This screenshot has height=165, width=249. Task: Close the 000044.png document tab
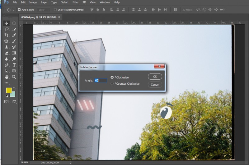[x=59, y=17]
